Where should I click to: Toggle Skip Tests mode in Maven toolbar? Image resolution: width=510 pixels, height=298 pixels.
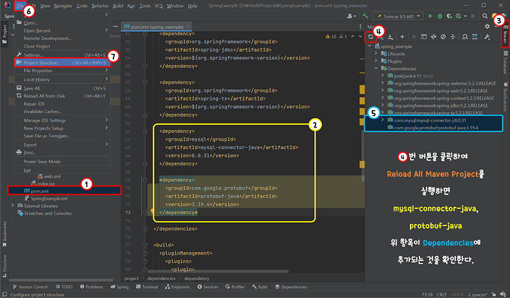(x=443, y=37)
